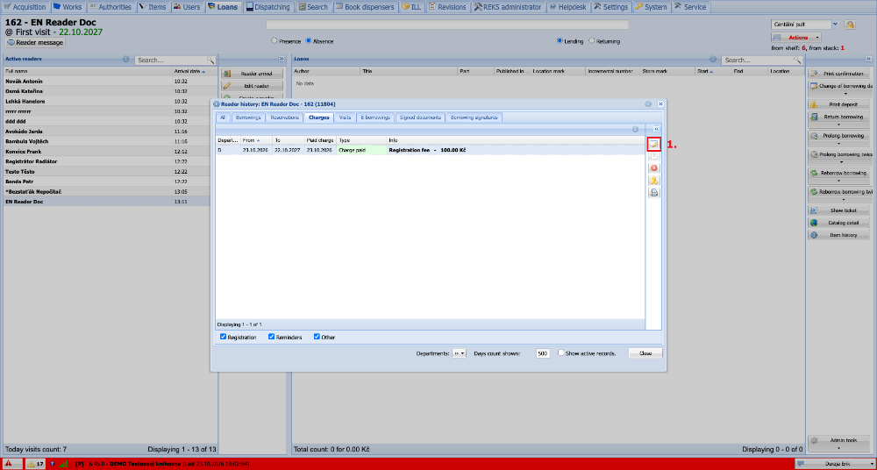Click the yellow warning 17 status button

pos(36,464)
